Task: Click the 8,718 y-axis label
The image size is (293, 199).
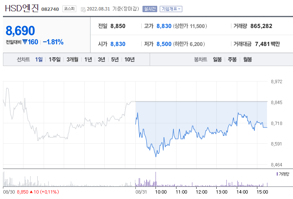Action: coord(277,123)
